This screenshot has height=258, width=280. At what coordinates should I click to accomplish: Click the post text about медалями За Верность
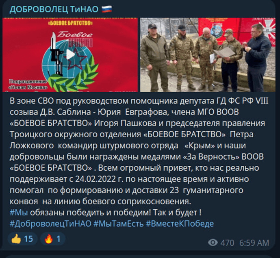[x=137, y=156]
